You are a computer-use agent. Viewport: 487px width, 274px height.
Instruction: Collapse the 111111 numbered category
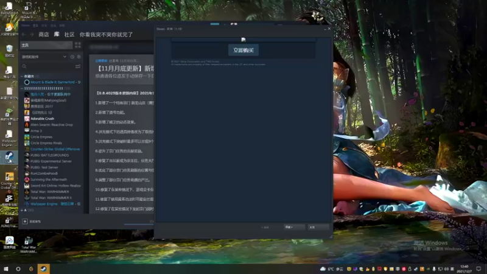22,88
